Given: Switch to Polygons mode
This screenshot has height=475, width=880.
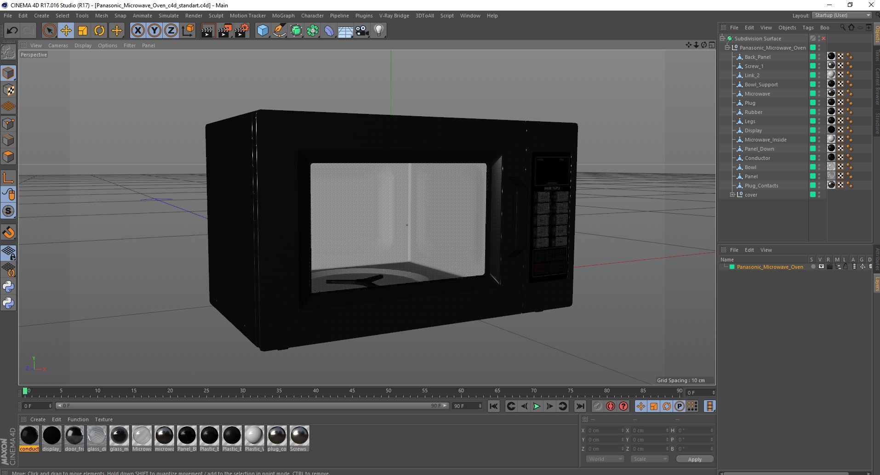Looking at the screenshot, I should [x=8, y=157].
